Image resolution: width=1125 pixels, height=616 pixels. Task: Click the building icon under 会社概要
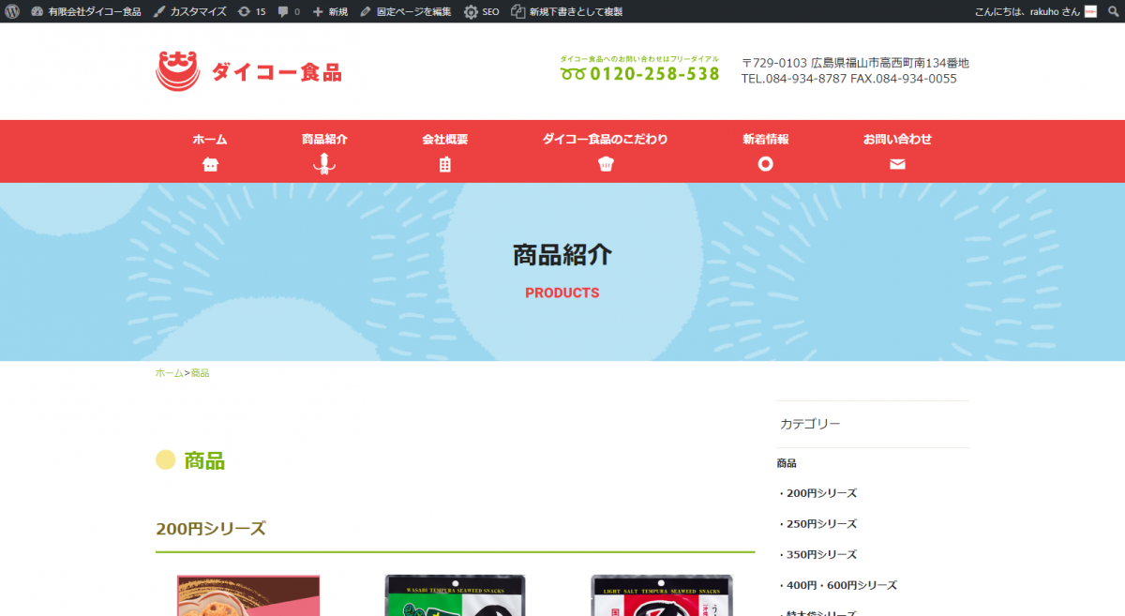445,164
